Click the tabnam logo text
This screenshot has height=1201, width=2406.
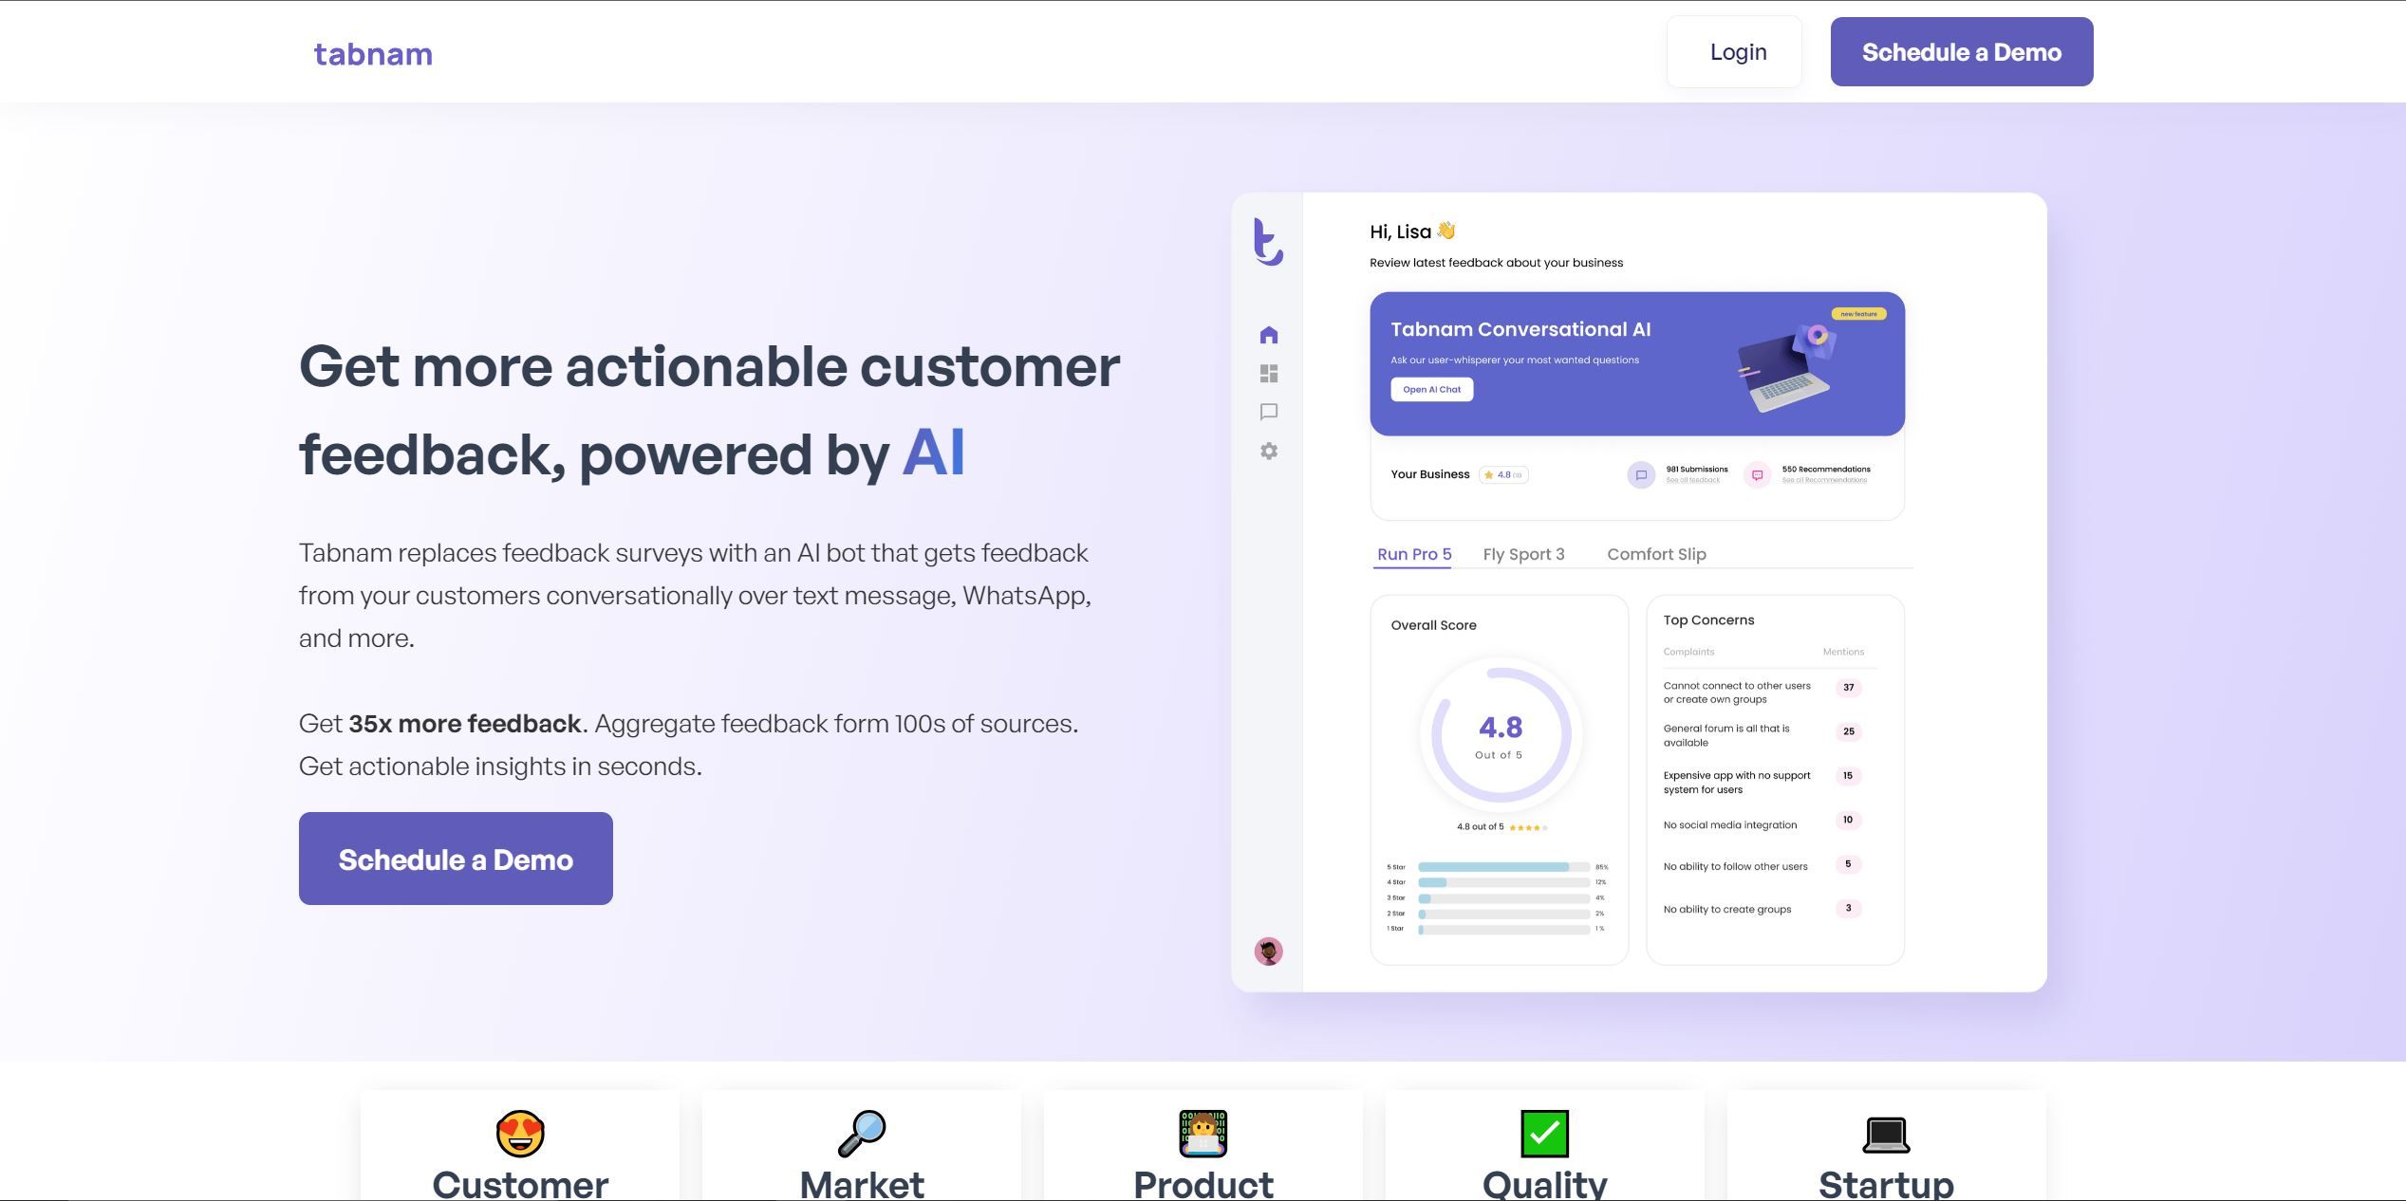[373, 54]
